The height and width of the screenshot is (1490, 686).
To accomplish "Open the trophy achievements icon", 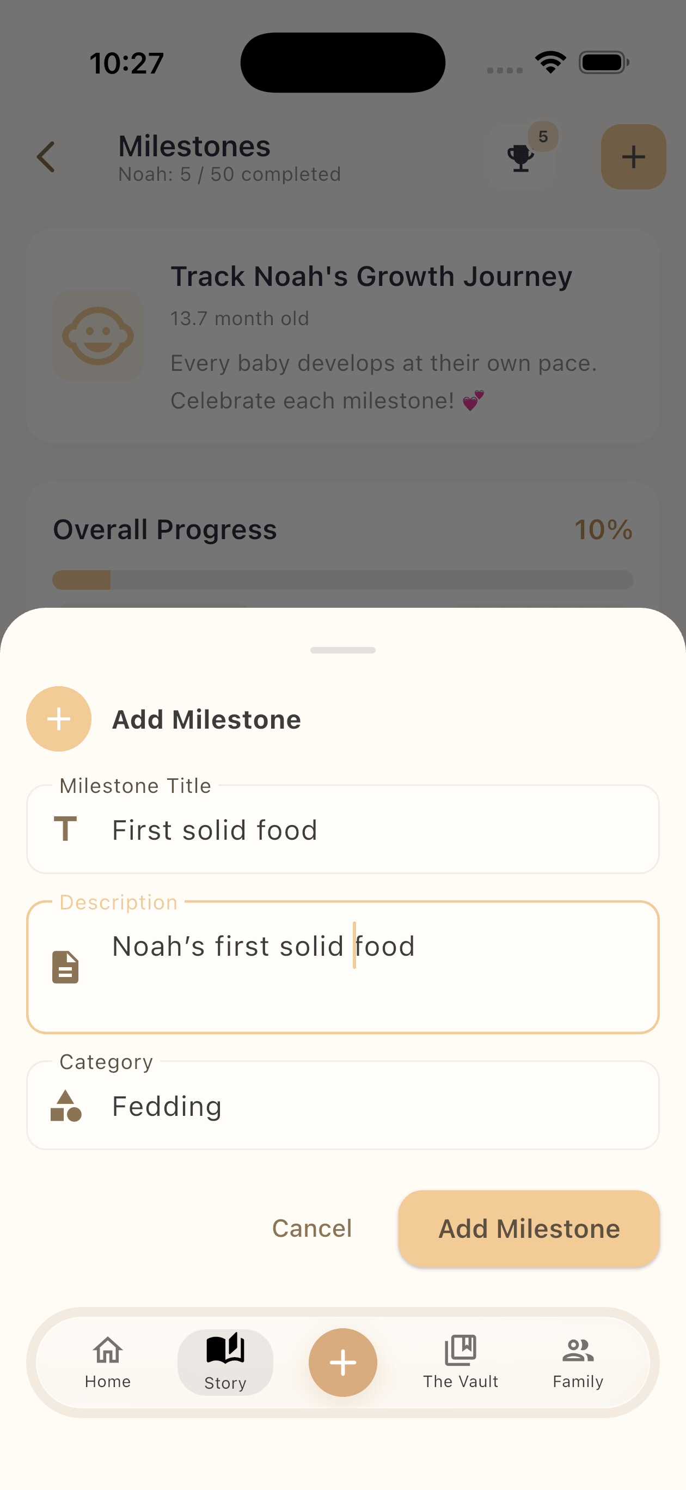I will (x=520, y=157).
